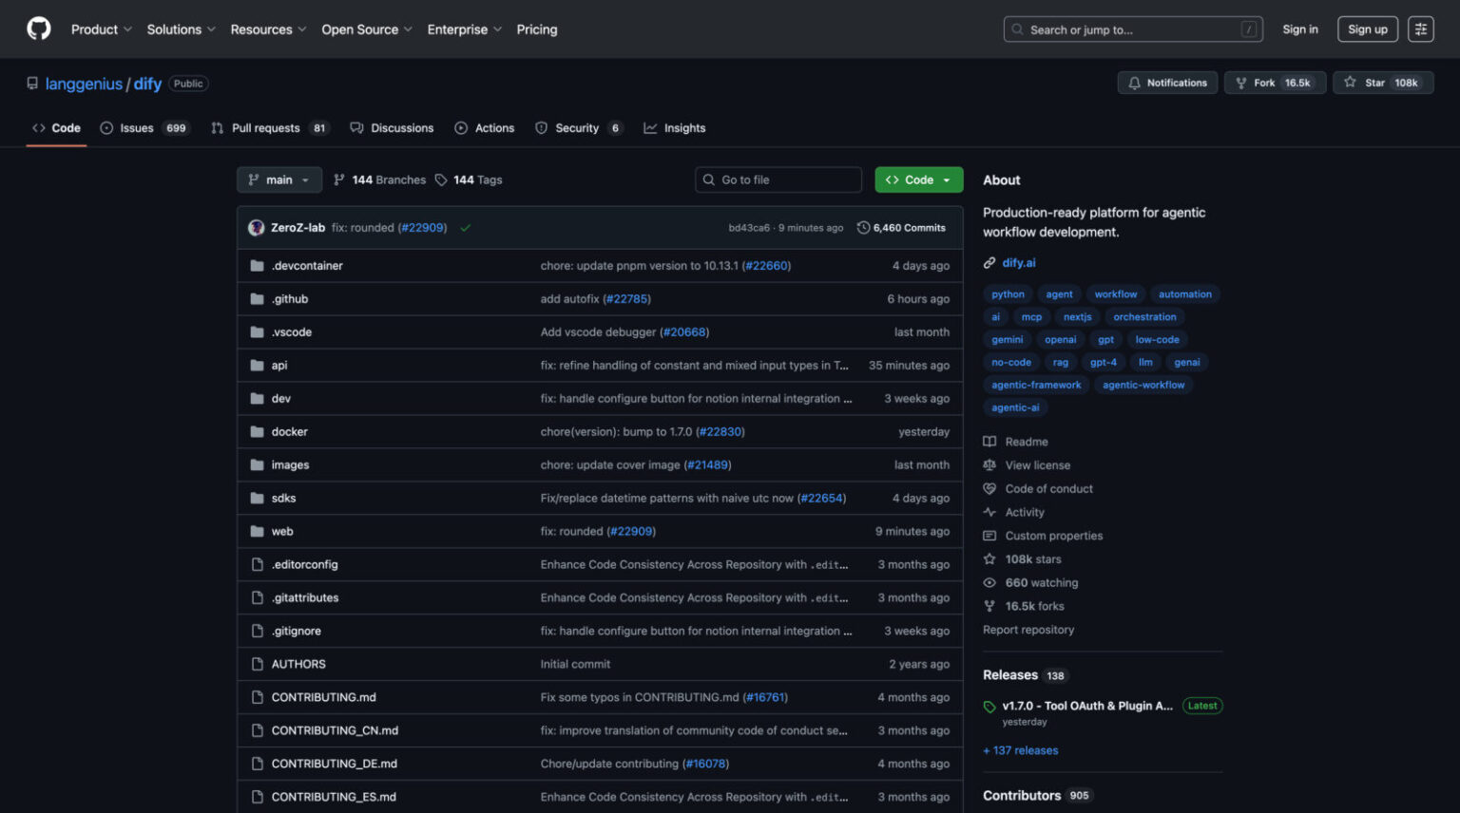
Task: Click the green verified checkmark on the latest commit
Action: [x=466, y=228]
